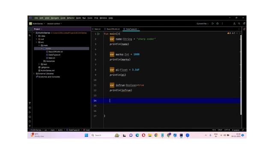Select Scratches and Consoles
The image size is (274, 154).
48,77
